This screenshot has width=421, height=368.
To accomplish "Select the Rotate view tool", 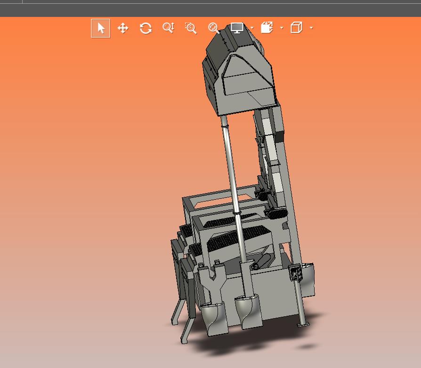I will [x=146, y=28].
